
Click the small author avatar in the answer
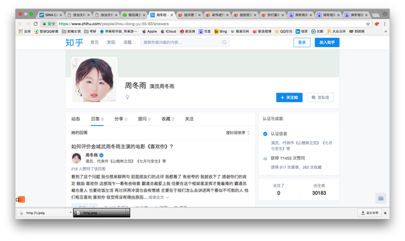pyautogui.click(x=76, y=158)
